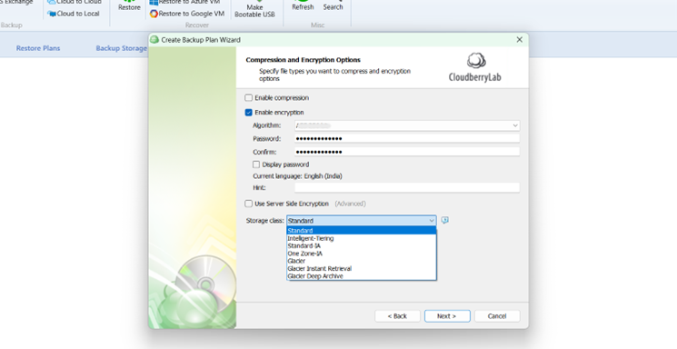Choose Intelligent-Tiering storage class
The height and width of the screenshot is (349, 677).
[x=362, y=238]
